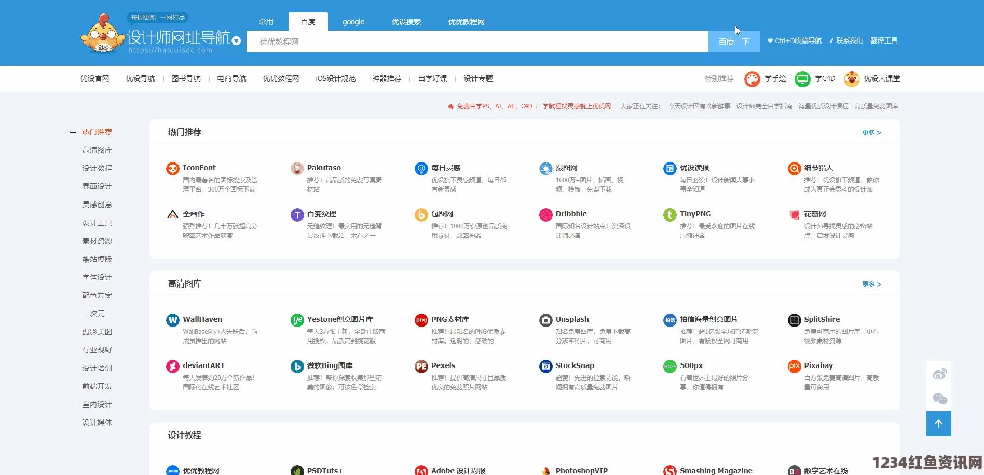
Task: Switch to the 常用 search tab
Action: click(x=266, y=22)
